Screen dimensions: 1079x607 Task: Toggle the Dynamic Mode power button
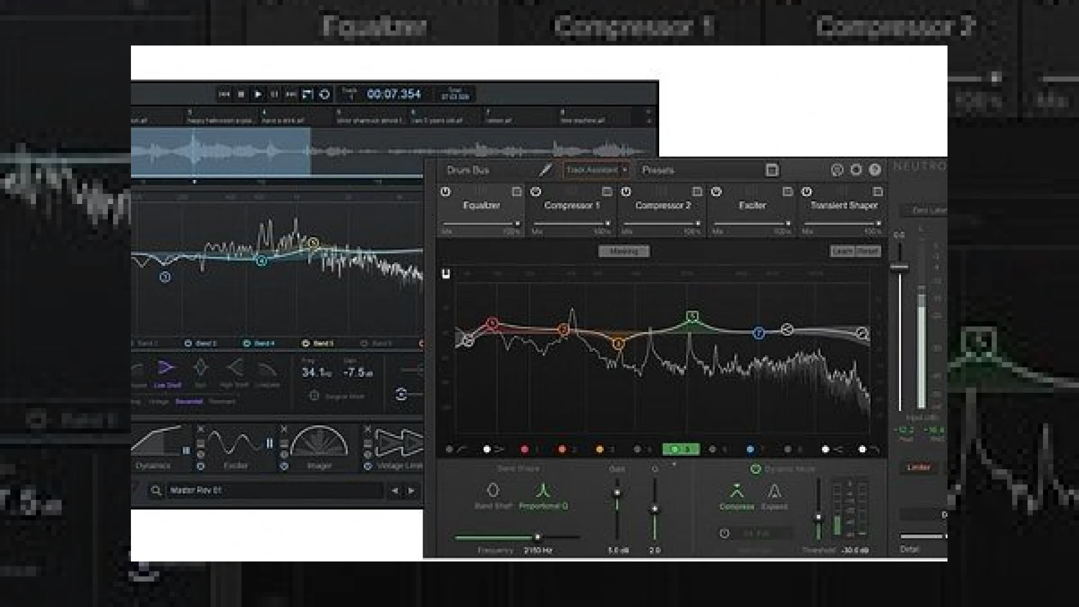(x=755, y=469)
